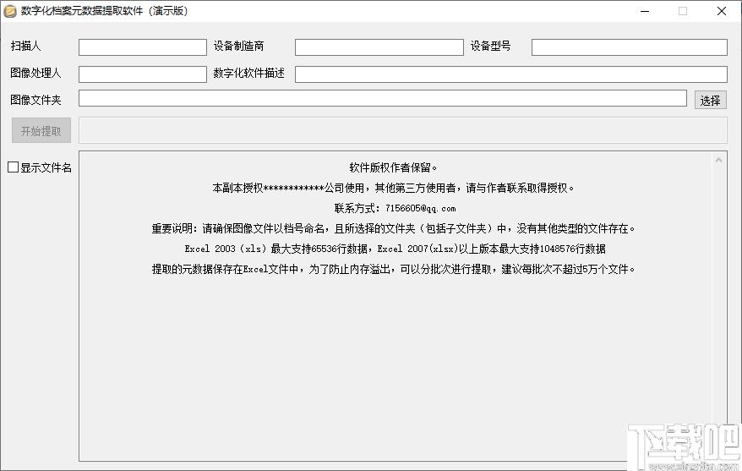742x471 pixels.
Task: Close the 数字化档案元数据提取软件 window
Action: [x=722, y=11]
